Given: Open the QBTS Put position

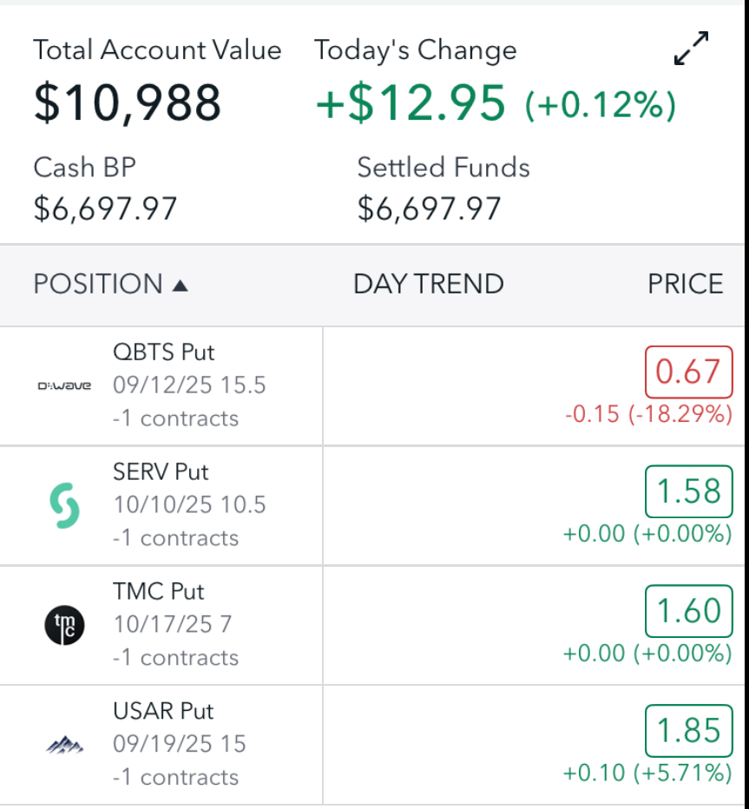Looking at the screenshot, I should click(x=163, y=352).
